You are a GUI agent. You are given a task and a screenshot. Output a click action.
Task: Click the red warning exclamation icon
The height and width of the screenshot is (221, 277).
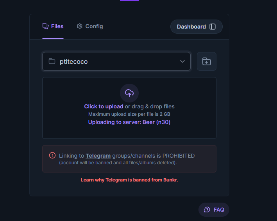coord(52,155)
